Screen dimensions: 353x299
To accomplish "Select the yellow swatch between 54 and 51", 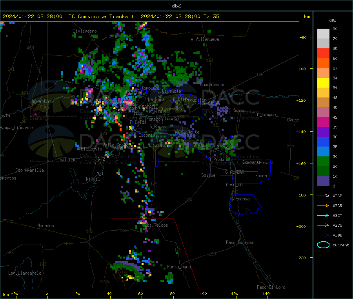I will pos(323,83).
